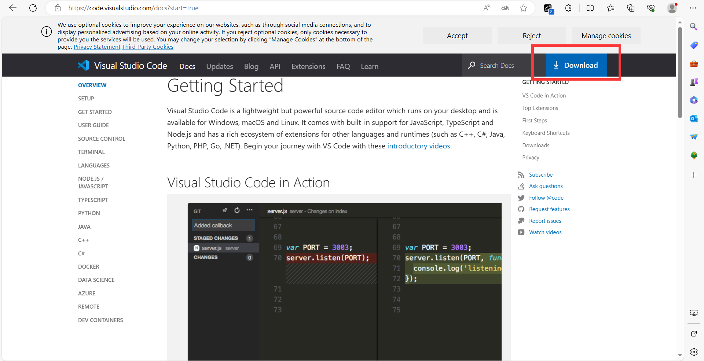Viewport: 704px width, 361px height.
Task: Open the Favorites list from the toolbar
Action: click(x=610, y=8)
